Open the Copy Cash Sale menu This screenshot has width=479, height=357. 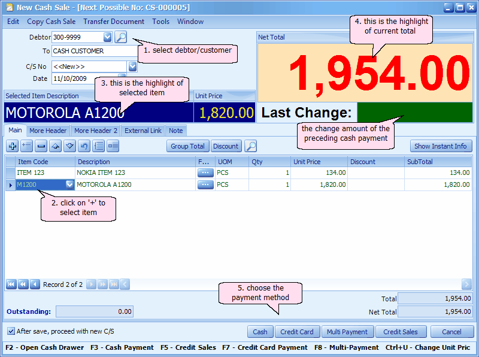coord(51,22)
